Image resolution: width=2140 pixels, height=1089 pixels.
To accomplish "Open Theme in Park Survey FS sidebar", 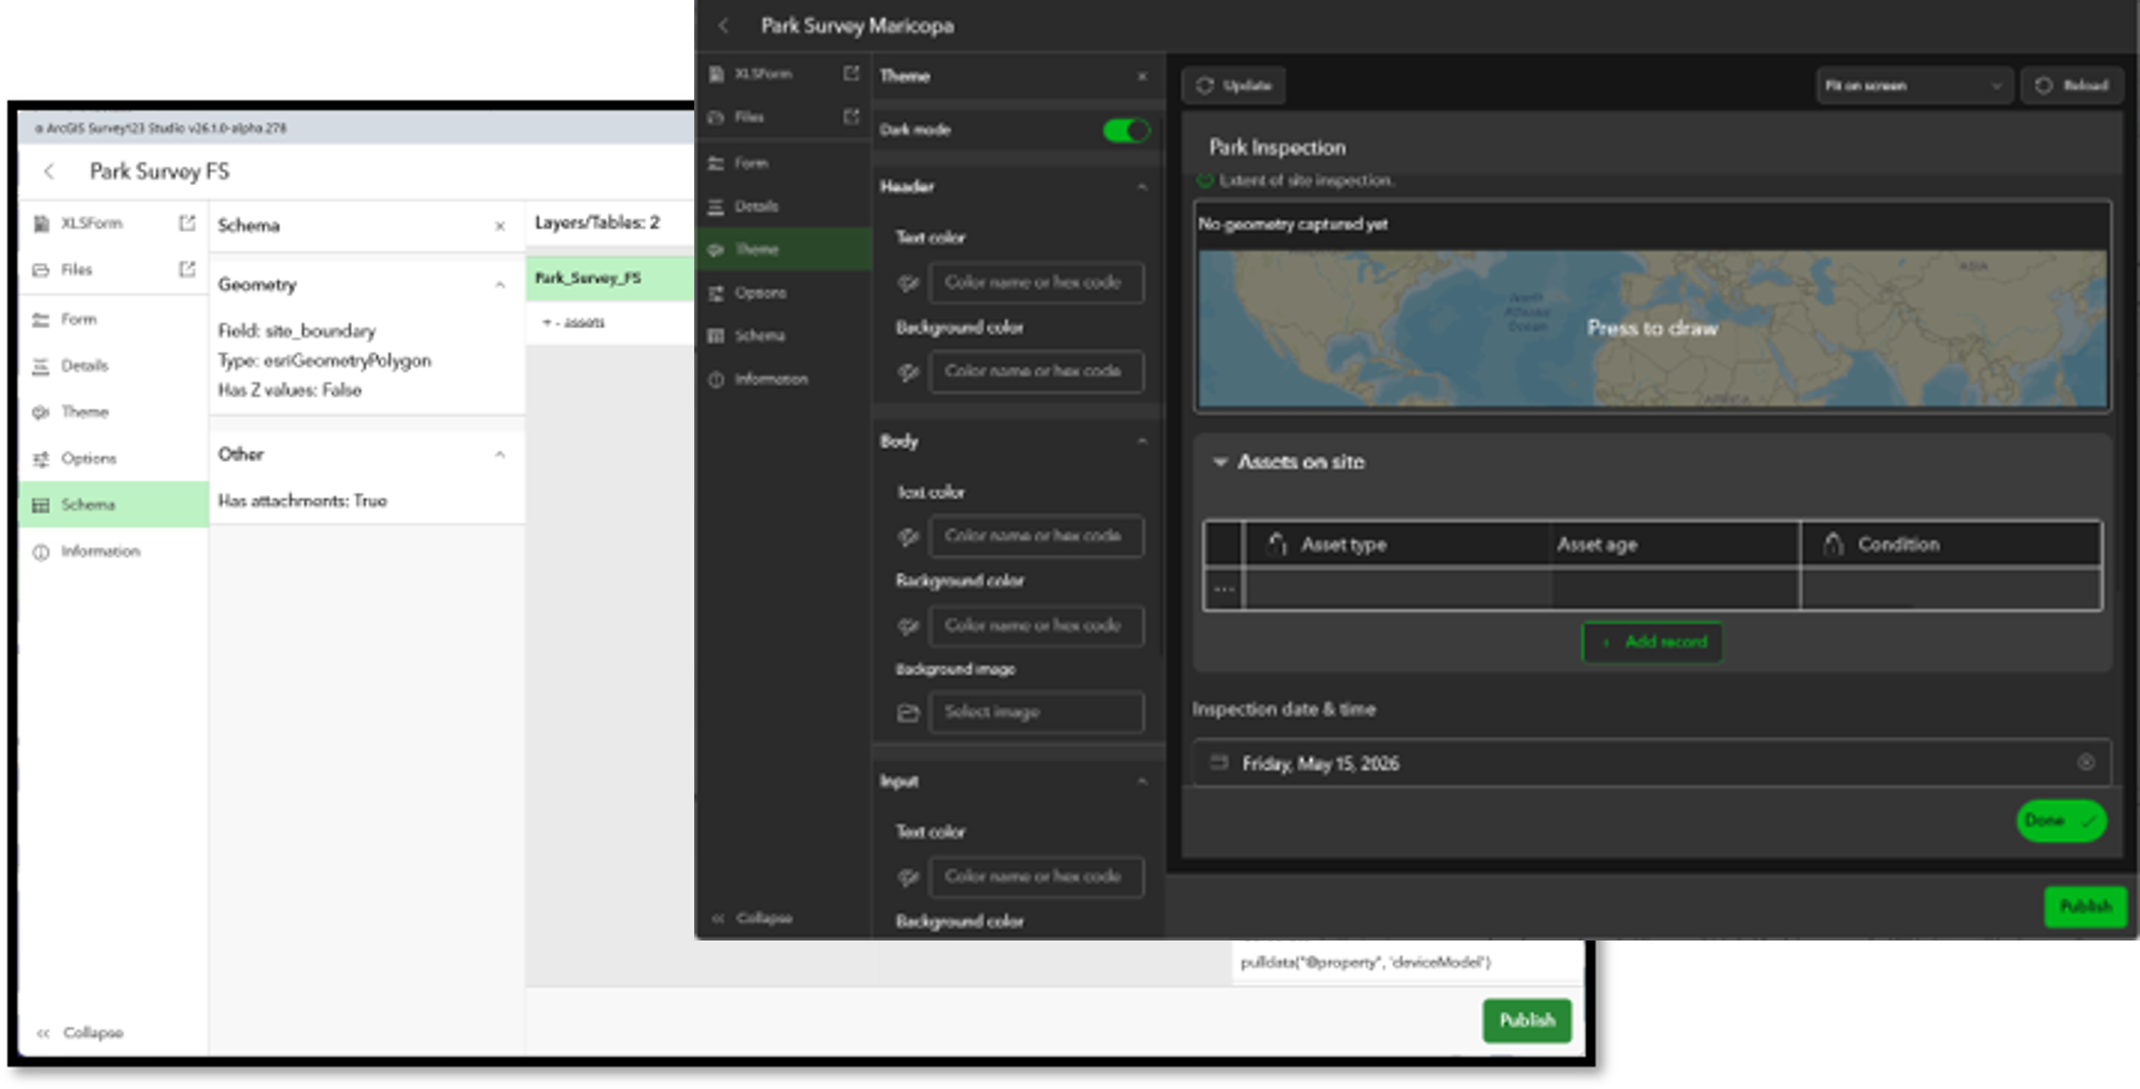I will [x=113, y=412].
